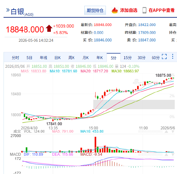This screenshot has width=177, height=174.
Task: Click the tallest red volume bar
Action: [95, 144]
